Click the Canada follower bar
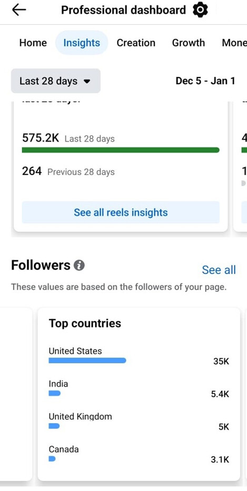 [x=52, y=459]
